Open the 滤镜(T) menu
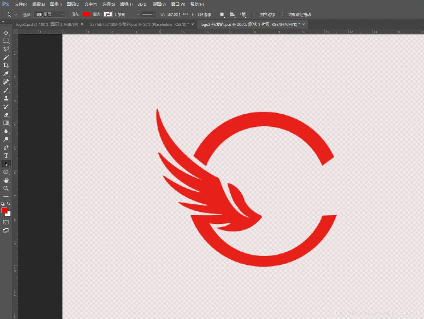Image resolution: width=424 pixels, height=319 pixels. [x=126, y=4]
